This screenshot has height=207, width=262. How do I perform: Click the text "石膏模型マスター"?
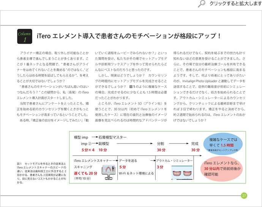pos(112,137)
